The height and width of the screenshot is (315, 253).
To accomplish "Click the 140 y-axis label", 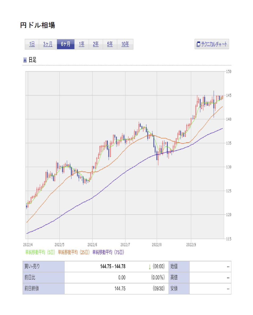I will (x=229, y=119).
